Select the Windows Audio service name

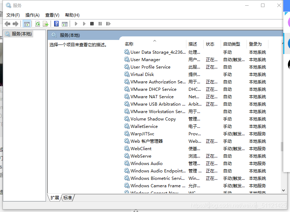[x=146, y=163]
